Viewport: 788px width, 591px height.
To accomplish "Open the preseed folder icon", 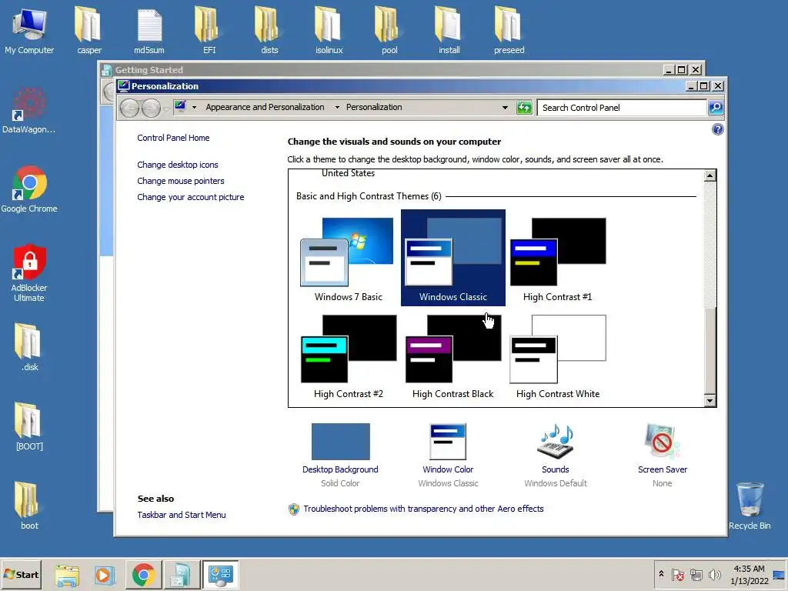I will point(509,31).
